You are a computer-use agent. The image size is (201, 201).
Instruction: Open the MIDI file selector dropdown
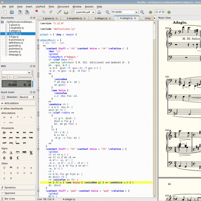pos(29,72)
